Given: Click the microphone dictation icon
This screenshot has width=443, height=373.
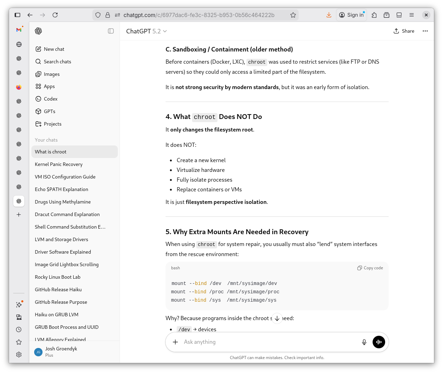Looking at the screenshot, I should (364, 342).
